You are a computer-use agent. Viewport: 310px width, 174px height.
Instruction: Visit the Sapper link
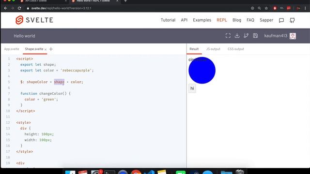(x=266, y=20)
